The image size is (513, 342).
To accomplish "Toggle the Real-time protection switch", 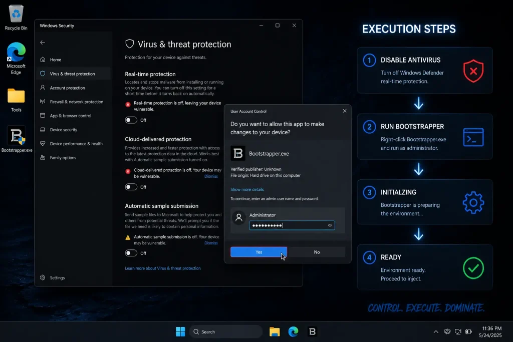I will (131, 120).
